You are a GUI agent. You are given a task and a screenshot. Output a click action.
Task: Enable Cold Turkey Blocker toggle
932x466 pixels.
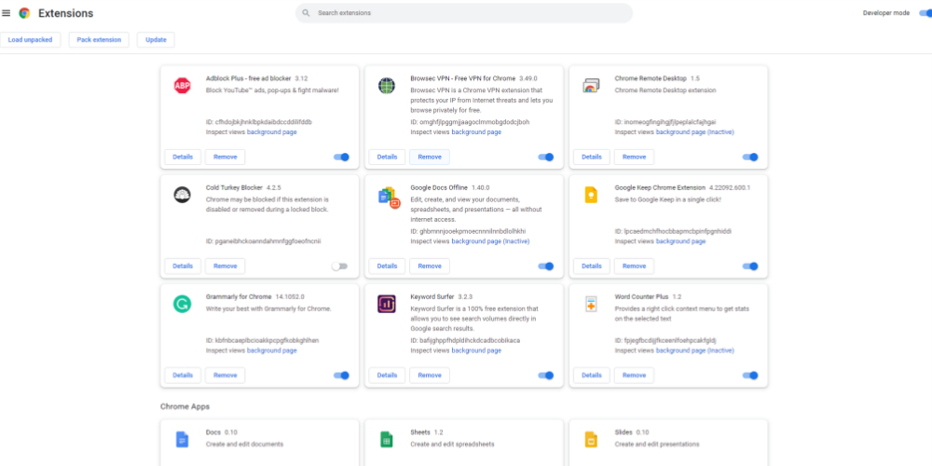pyautogui.click(x=339, y=267)
